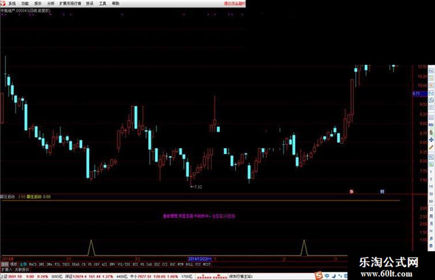This screenshot has width=435, height=280.
Task: Switch to SAR indicator
Action: [x=149, y=264]
